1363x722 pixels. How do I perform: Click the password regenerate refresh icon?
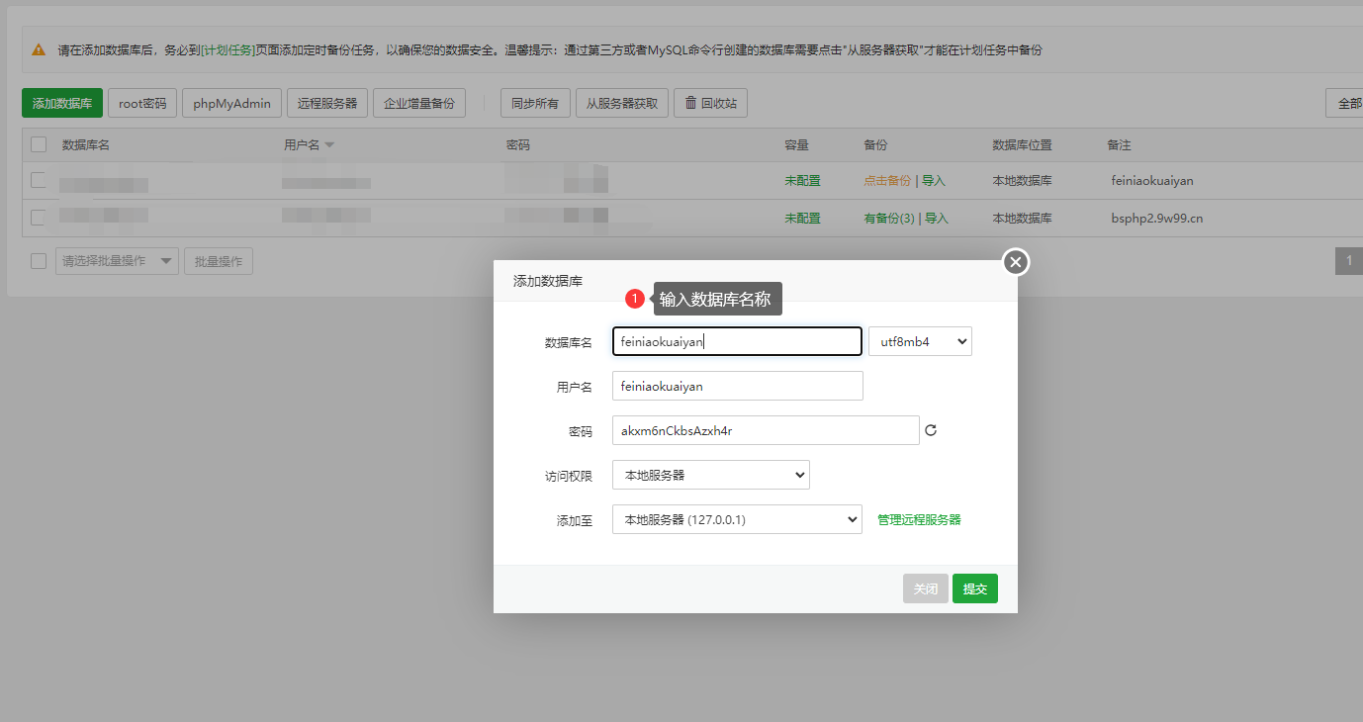click(x=931, y=430)
